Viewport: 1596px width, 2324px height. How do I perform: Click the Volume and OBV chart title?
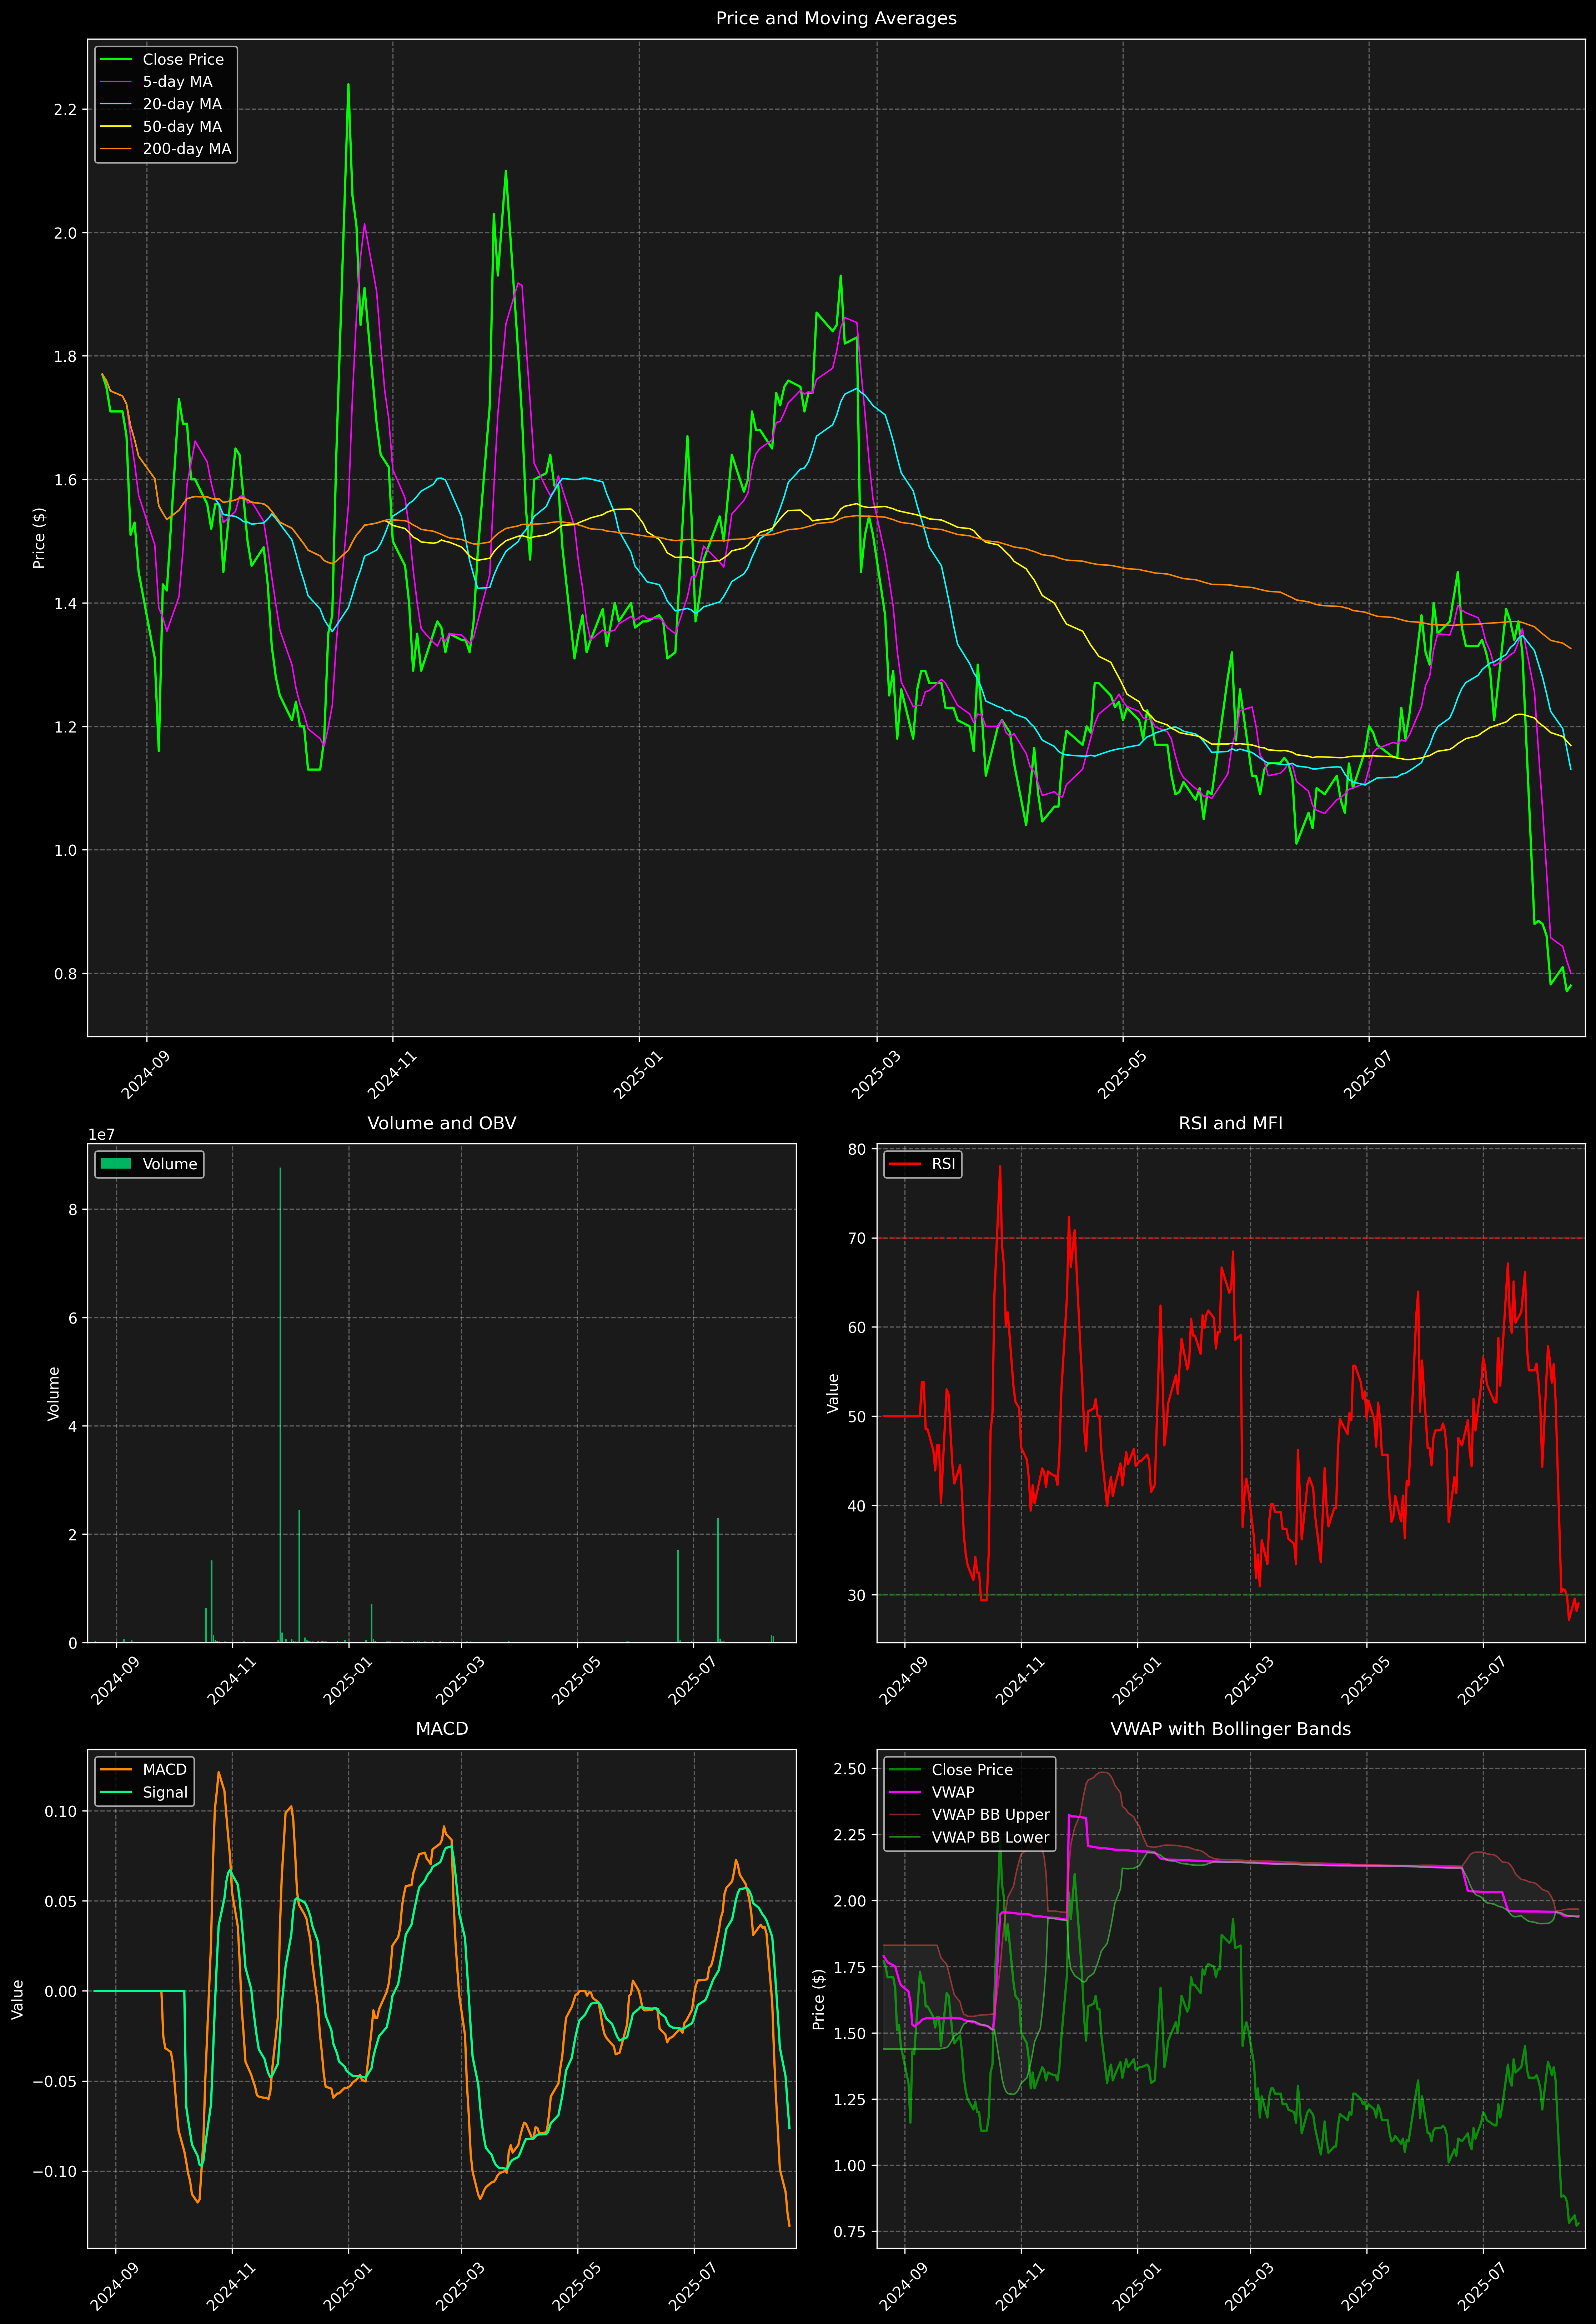pyautogui.click(x=442, y=1123)
